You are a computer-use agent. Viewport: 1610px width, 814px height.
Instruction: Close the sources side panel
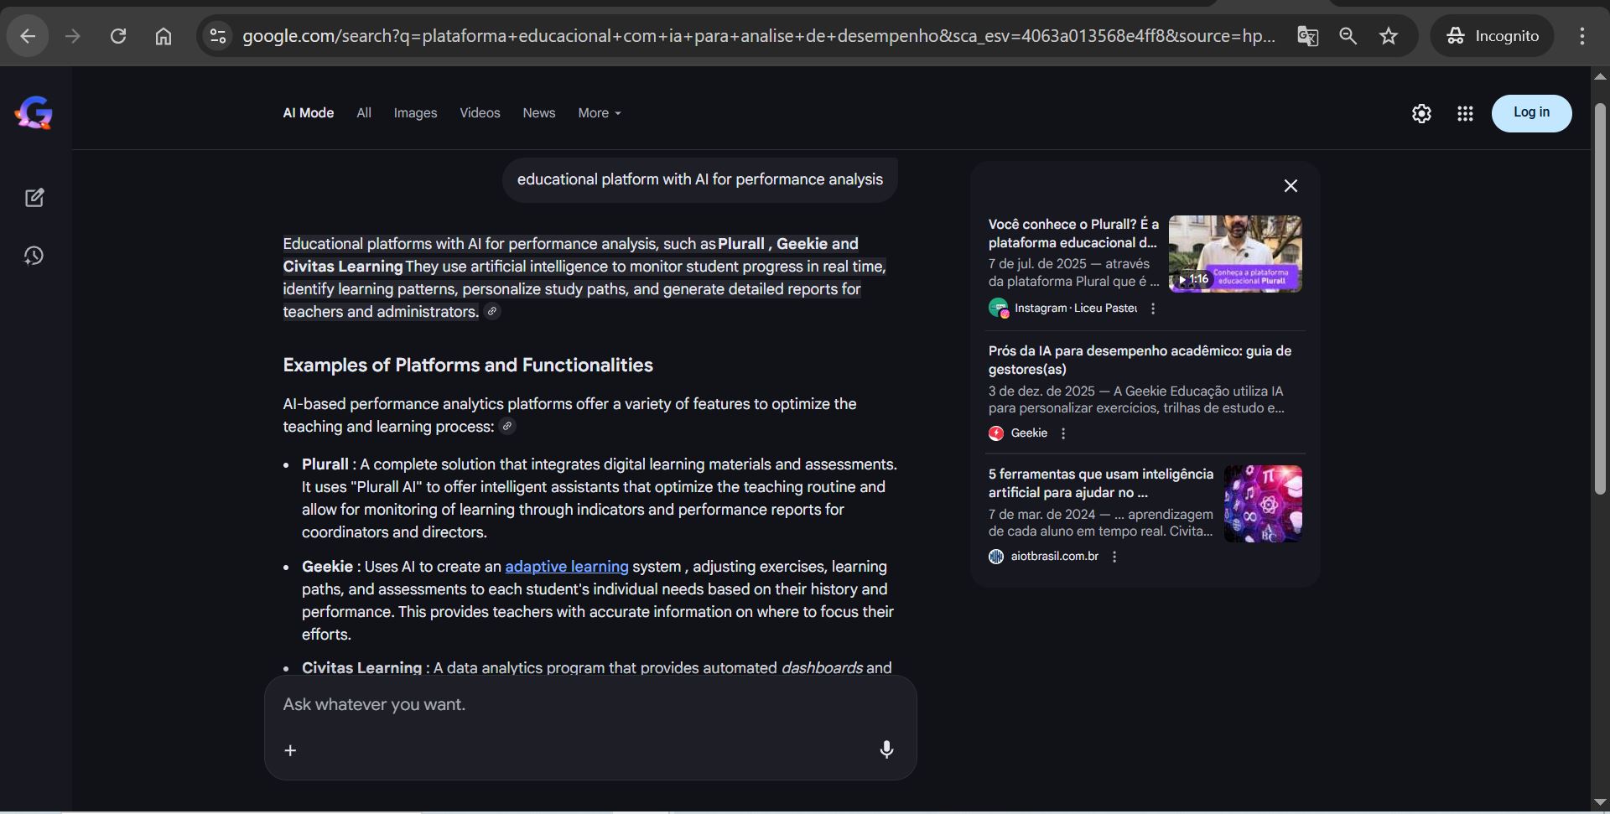point(1291,186)
